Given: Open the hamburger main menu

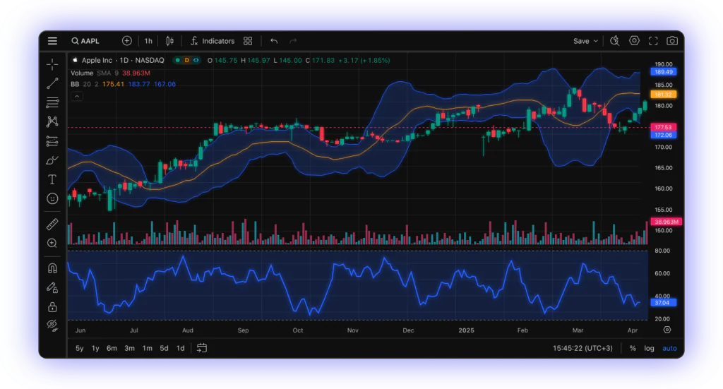Looking at the screenshot, I should [52, 41].
